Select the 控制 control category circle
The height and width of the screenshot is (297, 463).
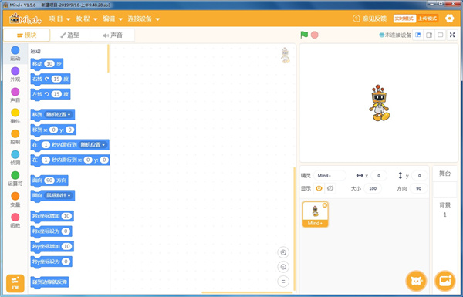pos(15,133)
